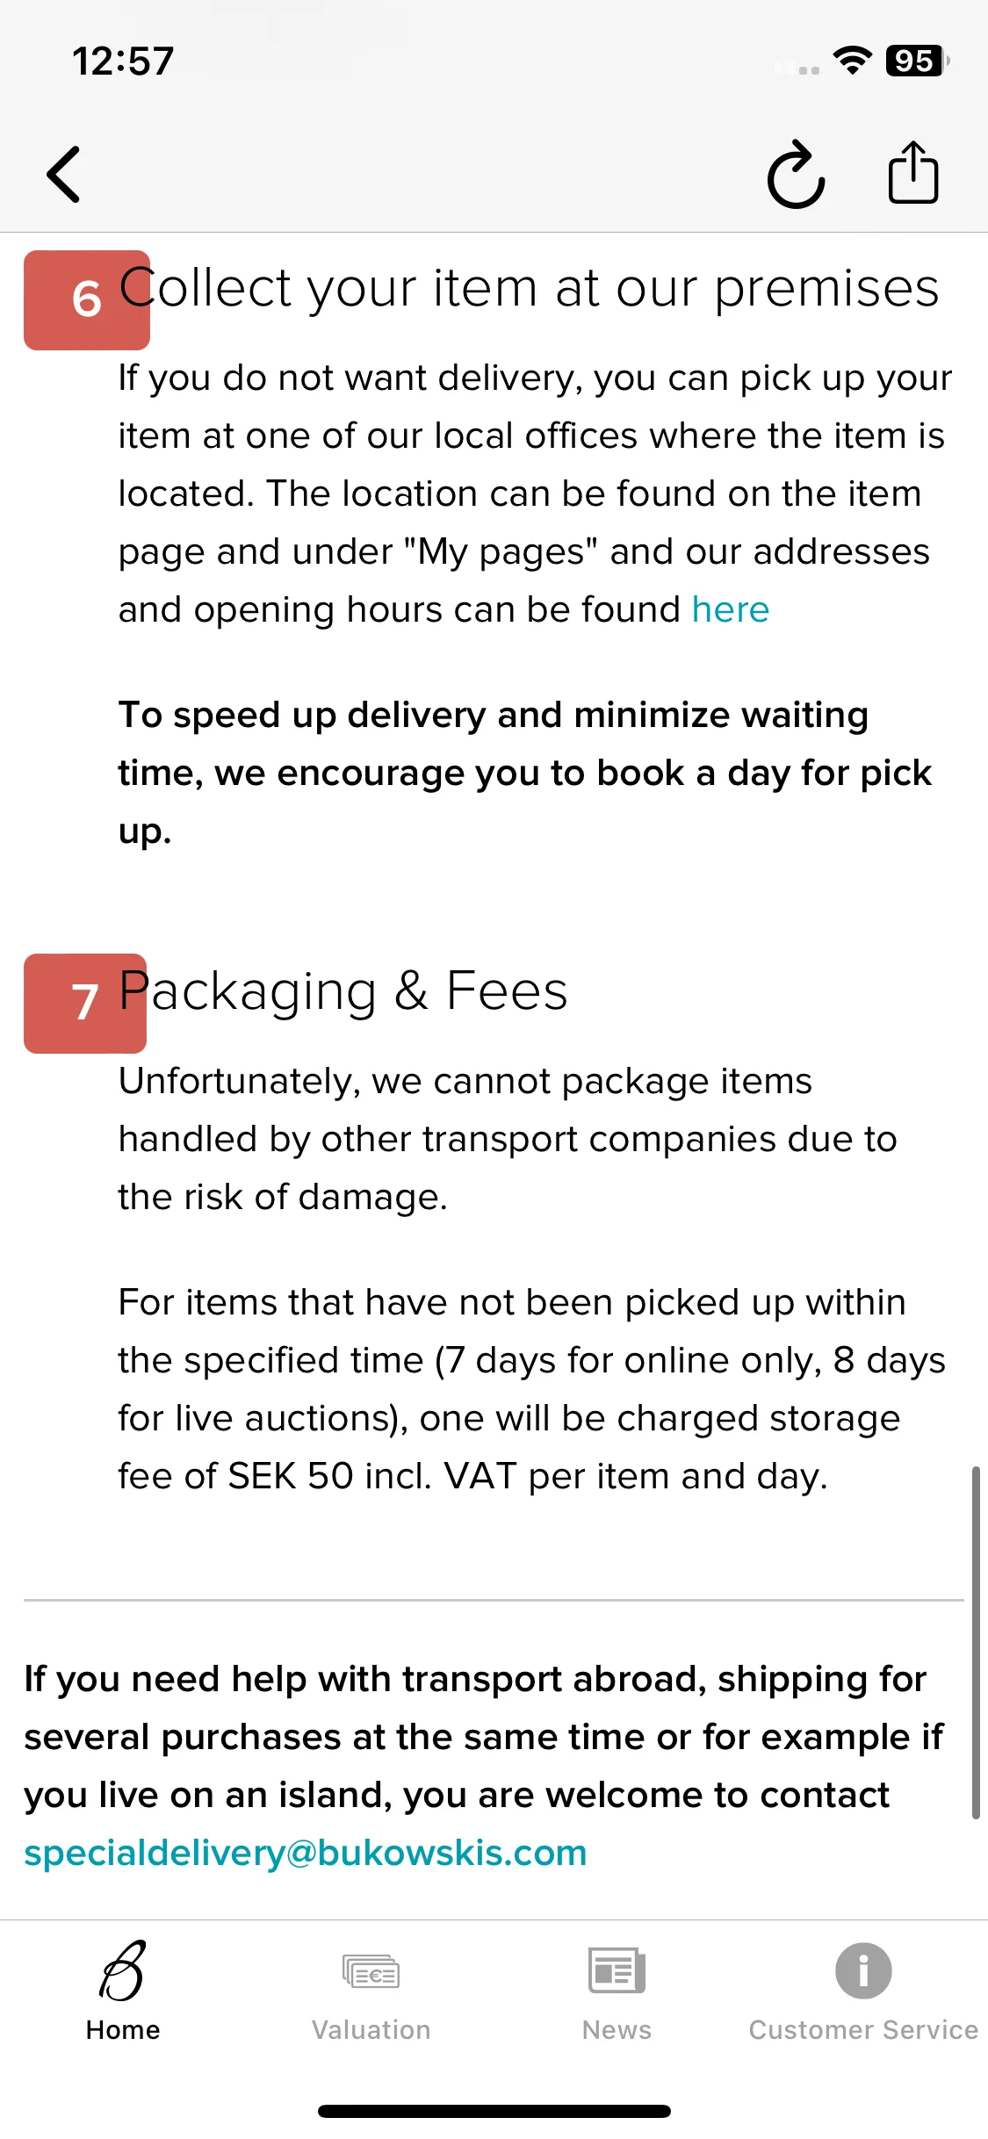Tap the red number 6 badge

87,300
